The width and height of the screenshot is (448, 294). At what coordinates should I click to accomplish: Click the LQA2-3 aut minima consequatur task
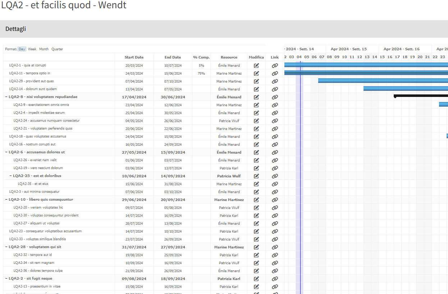(34, 192)
